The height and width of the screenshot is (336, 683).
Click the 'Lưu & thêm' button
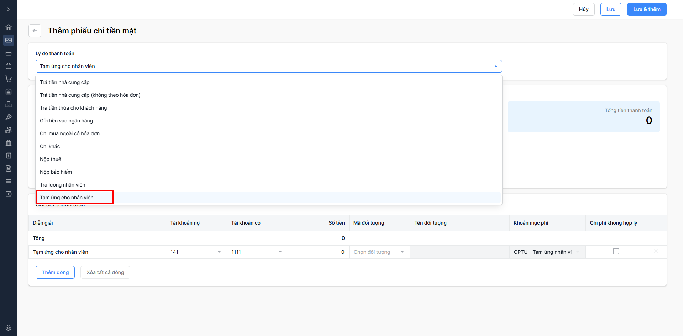646,9
